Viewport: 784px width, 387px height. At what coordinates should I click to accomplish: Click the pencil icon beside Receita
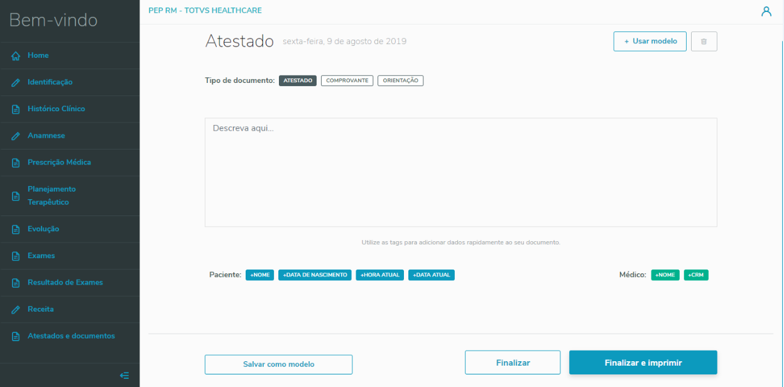click(16, 310)
